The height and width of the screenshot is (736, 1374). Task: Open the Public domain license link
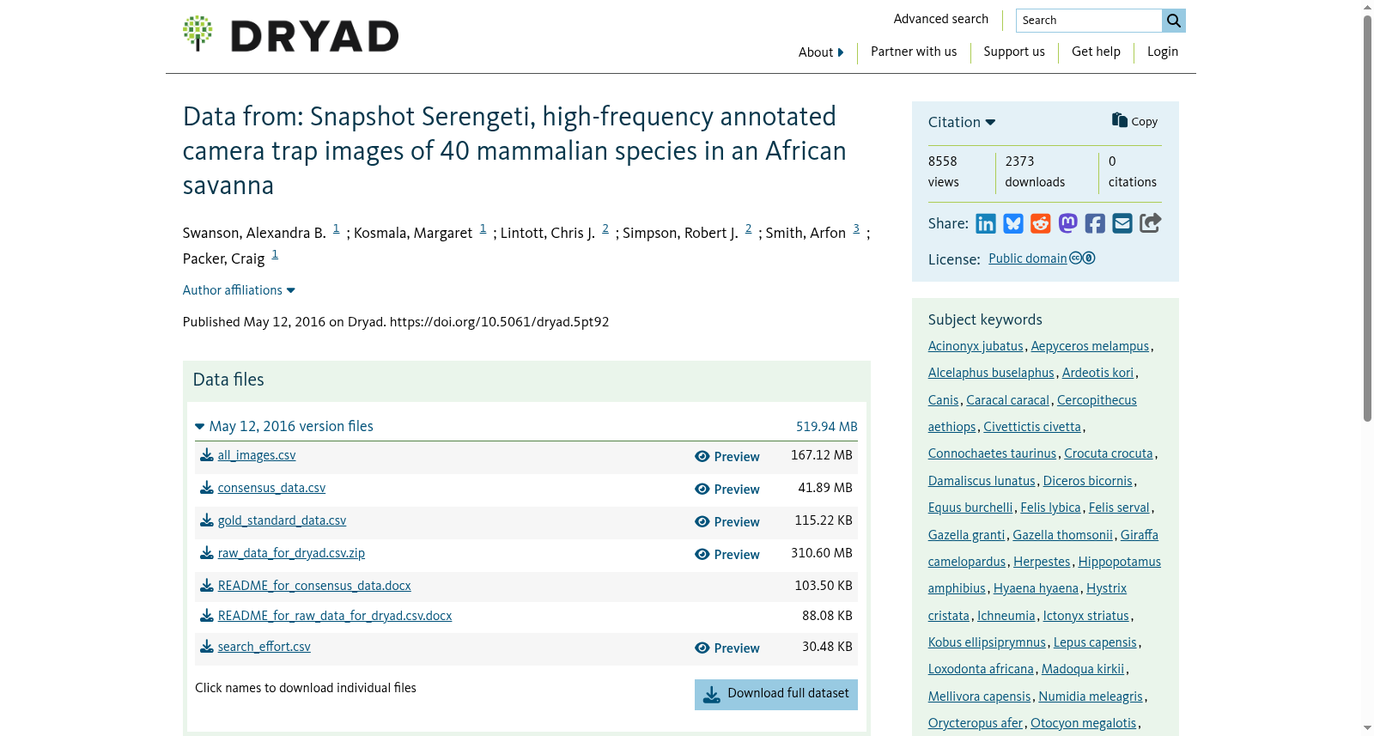(1028, 259)
